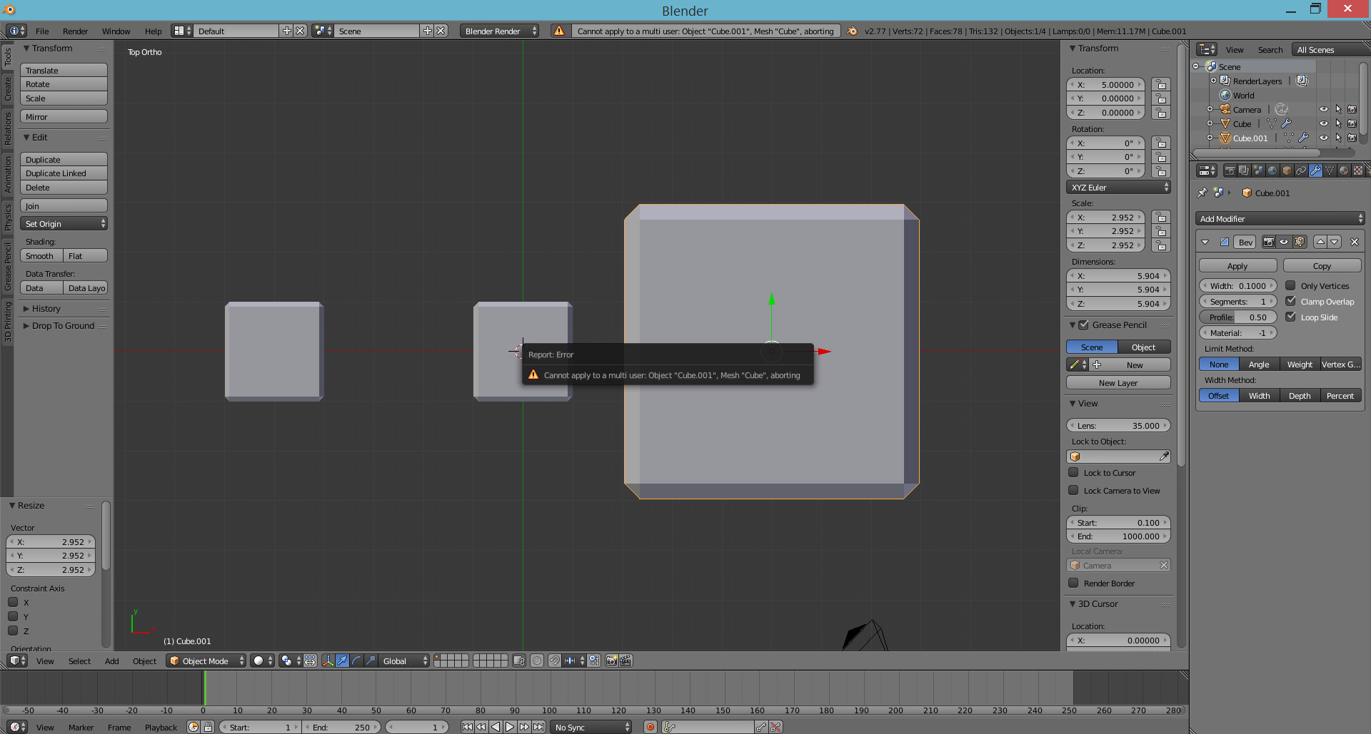Expand the History panel

coord(46,308)
